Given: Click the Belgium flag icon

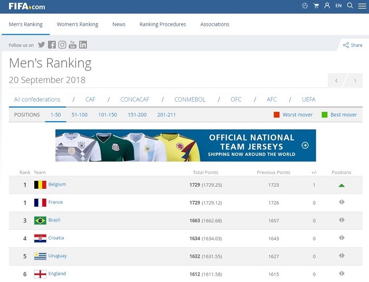Looking at the screenshot, I should pyautogui.click(x=40, y=185).
